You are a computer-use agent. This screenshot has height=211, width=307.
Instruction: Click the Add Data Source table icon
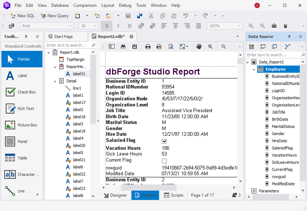click(251, 46)
